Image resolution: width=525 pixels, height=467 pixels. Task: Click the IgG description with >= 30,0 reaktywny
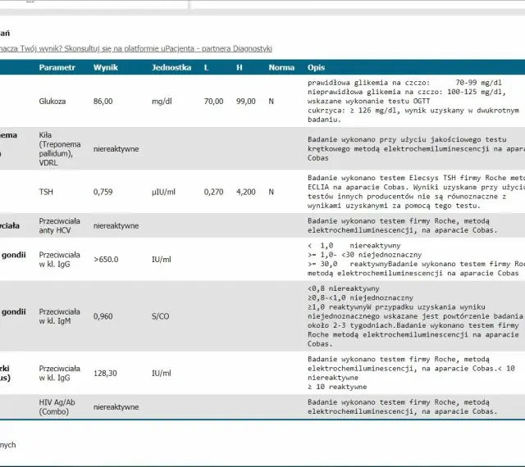point(416,259)
